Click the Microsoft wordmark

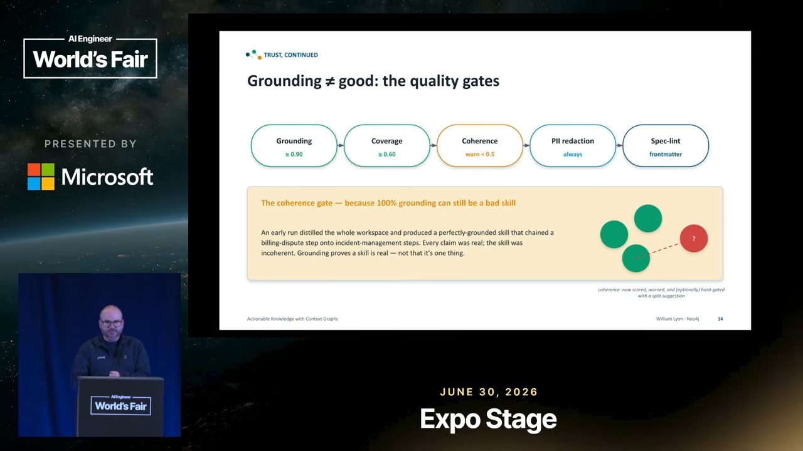[x=107, y=177]
